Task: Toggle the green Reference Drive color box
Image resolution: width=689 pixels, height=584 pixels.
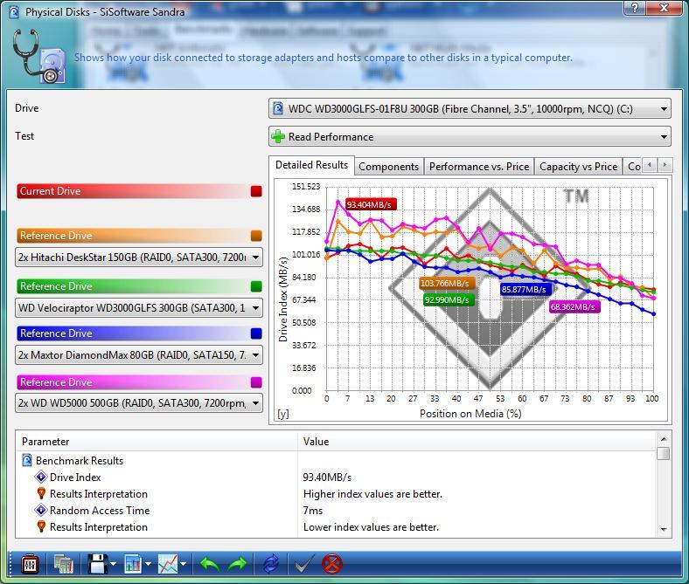Action: 256,286
